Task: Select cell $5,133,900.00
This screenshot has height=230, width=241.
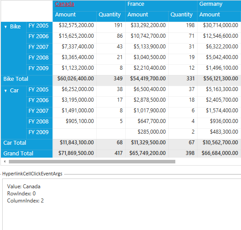Action: tap(147, 48)
